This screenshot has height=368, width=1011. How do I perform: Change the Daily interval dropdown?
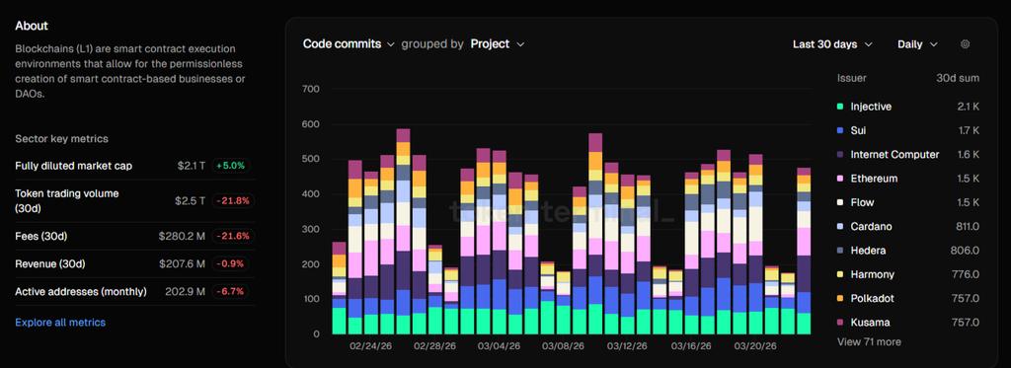click(917, 44)
